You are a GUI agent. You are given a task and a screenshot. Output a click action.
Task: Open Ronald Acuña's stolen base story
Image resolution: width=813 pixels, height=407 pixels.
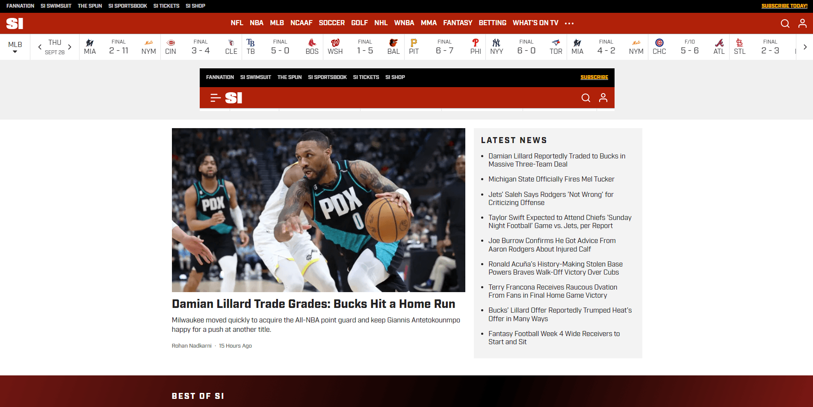pos(556,268)
